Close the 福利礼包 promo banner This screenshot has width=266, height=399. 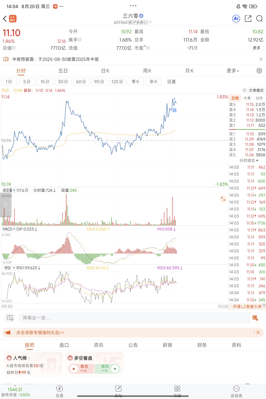coord(258,332)
